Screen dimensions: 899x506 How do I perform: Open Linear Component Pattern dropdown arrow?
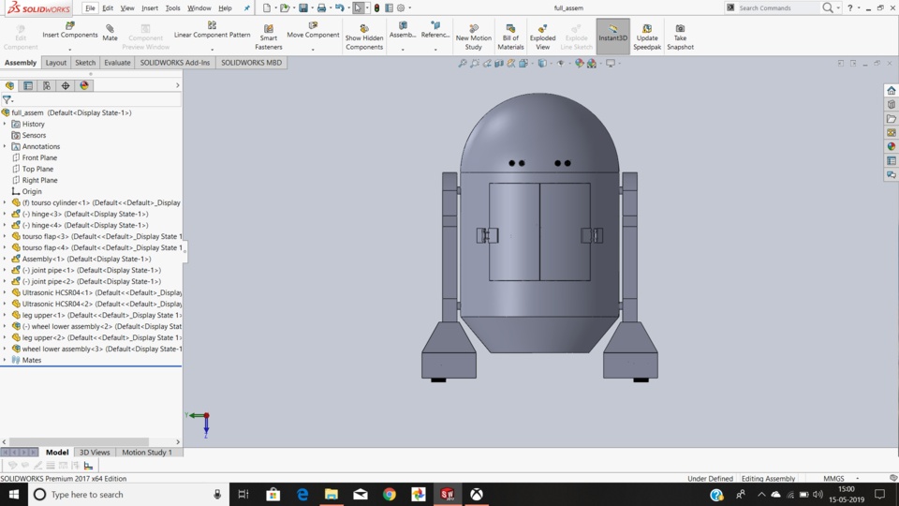213,50
